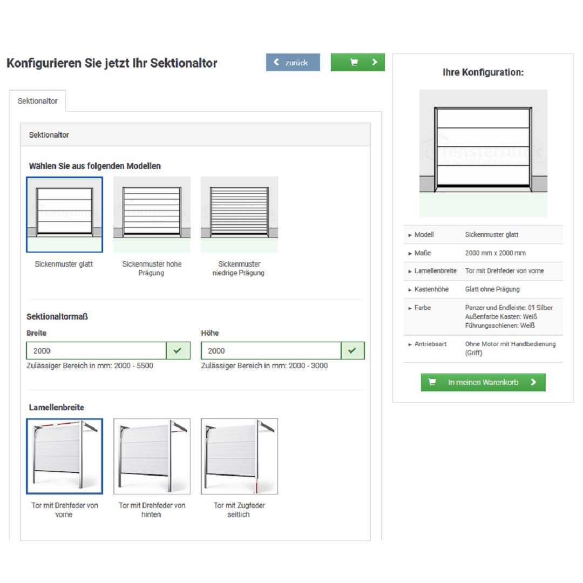Image resolution: width=583 pixels, height=583 pixels.
Task: Choose Sickenmuster hohe Prägung door model
Action: (152, 214)
